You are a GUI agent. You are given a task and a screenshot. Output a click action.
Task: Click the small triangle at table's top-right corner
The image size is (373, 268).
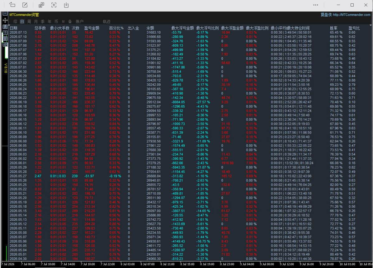click(371, 25)
